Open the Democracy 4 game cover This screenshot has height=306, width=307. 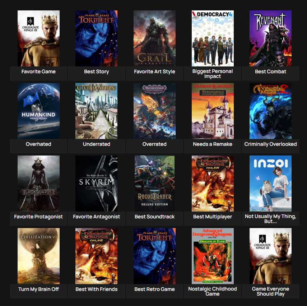pyautogui.click(x=213, y=38)
